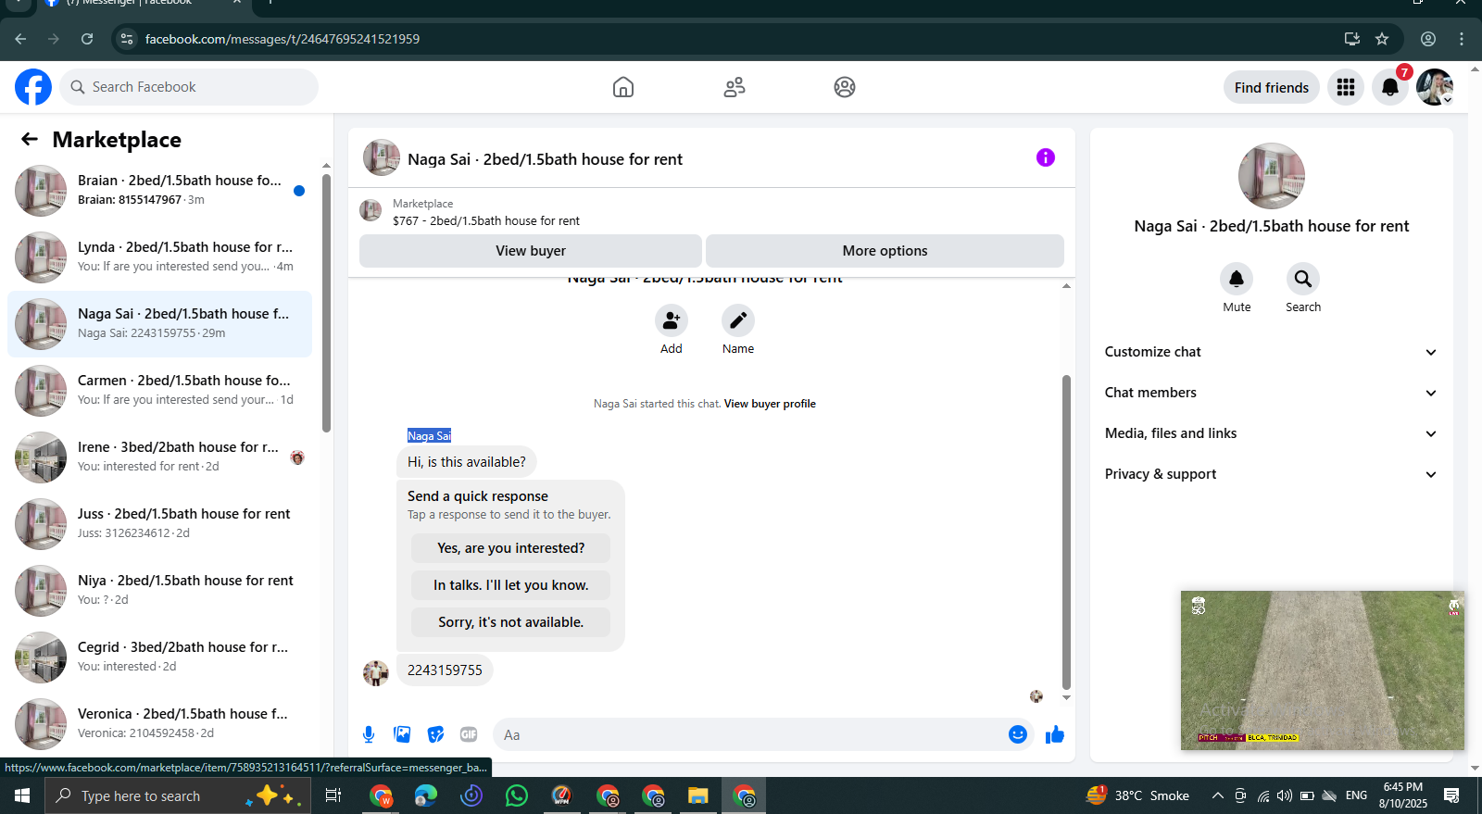This screenshot has width=1482, height=814.
Task: Choose a GIF with the GIF icon
Action: click(469, 734)
